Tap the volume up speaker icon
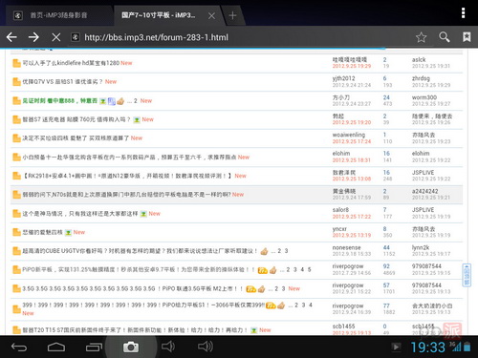This screenshot has width=478, height=358. (x=206, y=347)
